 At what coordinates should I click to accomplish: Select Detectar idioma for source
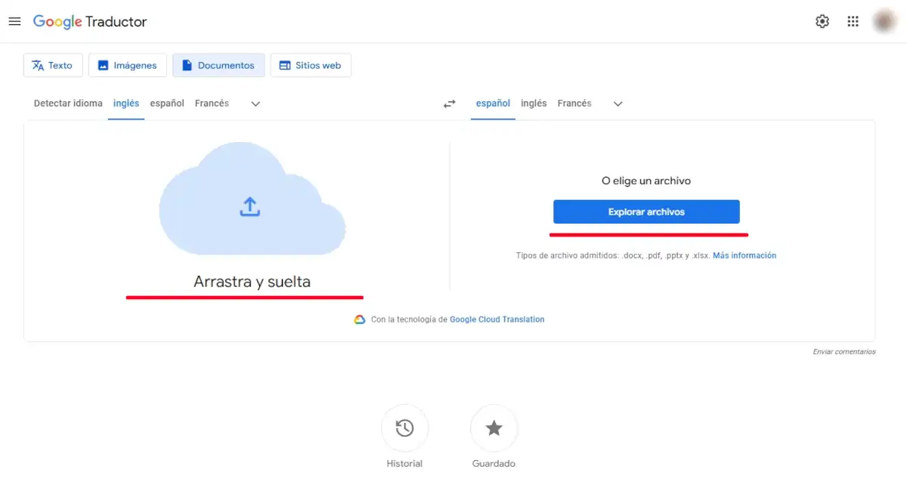click(67, 103)
